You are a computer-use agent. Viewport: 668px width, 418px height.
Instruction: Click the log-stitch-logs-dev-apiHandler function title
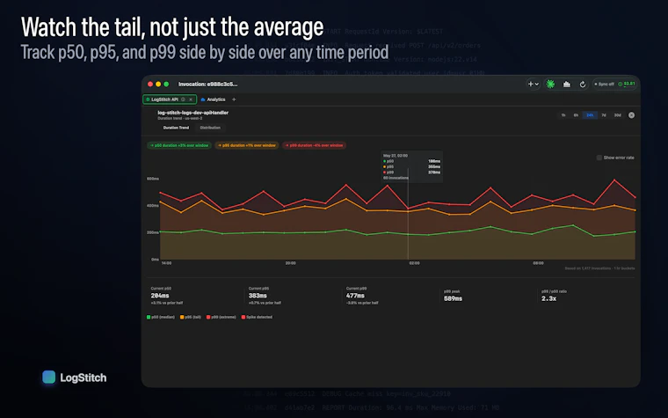(193, 113)
